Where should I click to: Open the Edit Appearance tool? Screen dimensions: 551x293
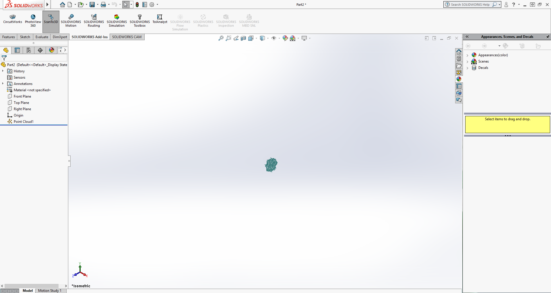point(285,38)
